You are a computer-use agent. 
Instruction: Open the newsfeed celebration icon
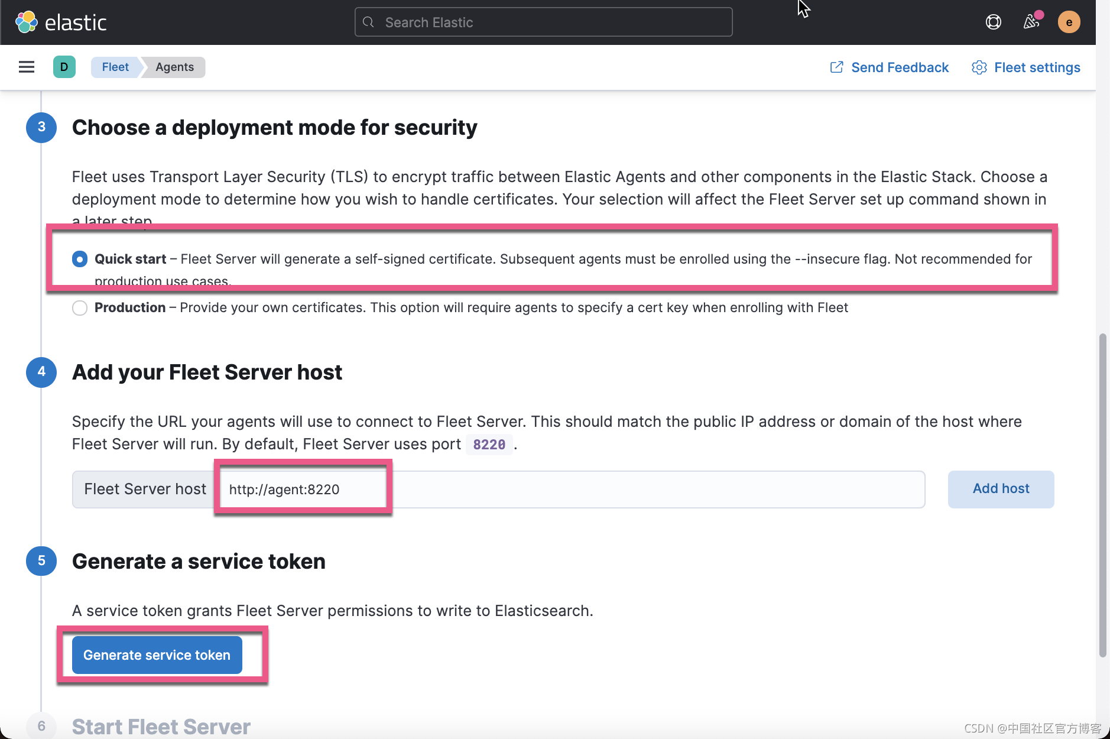[1031, 22]
